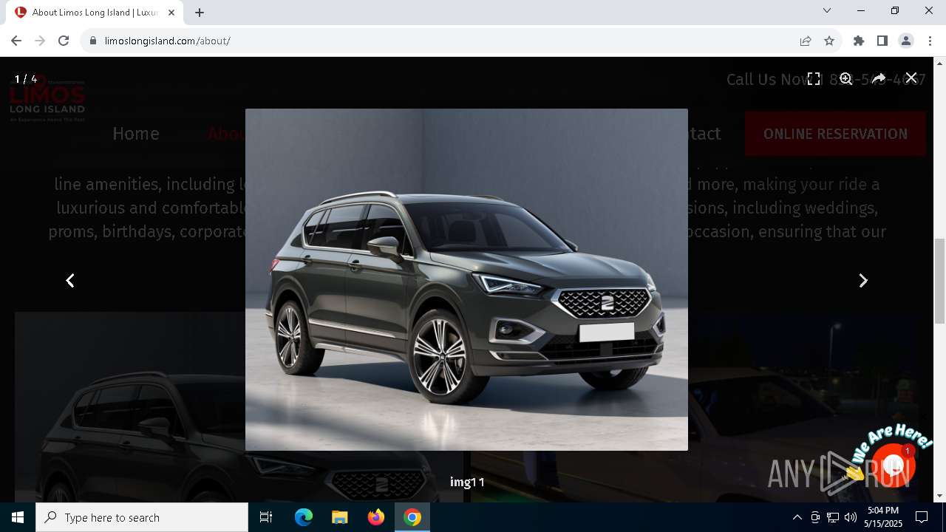This screenshot has height=532, width=946.
Task: Launch Microsoft Edge from taskbar
Action: click(304, 517)
